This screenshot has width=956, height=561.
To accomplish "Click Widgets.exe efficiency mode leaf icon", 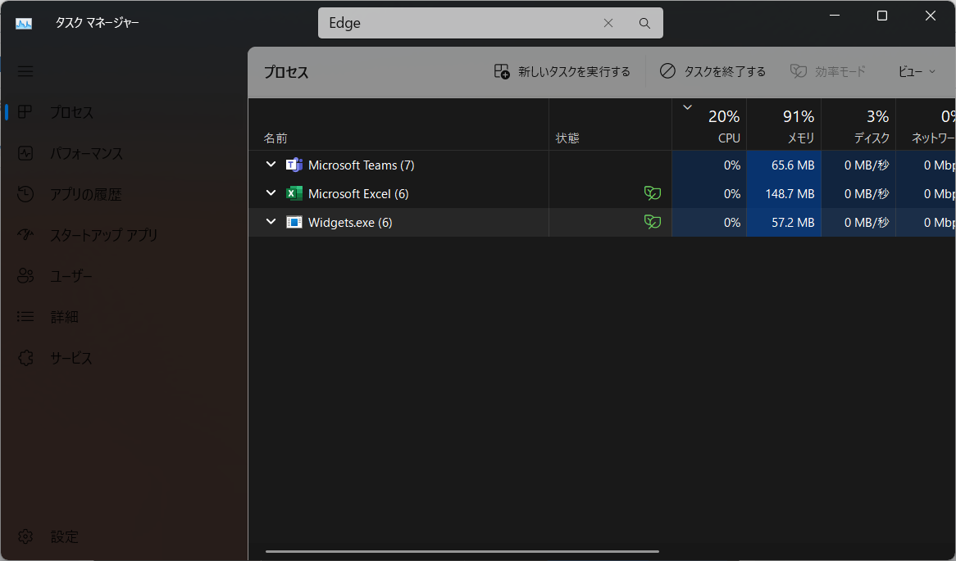I will [653, 222].
